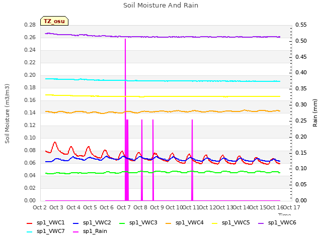The width and height of the screenshot is (322, 241).
Task: Click the Oct 5 x-axis tick label
Action: (x=90, y=207)
